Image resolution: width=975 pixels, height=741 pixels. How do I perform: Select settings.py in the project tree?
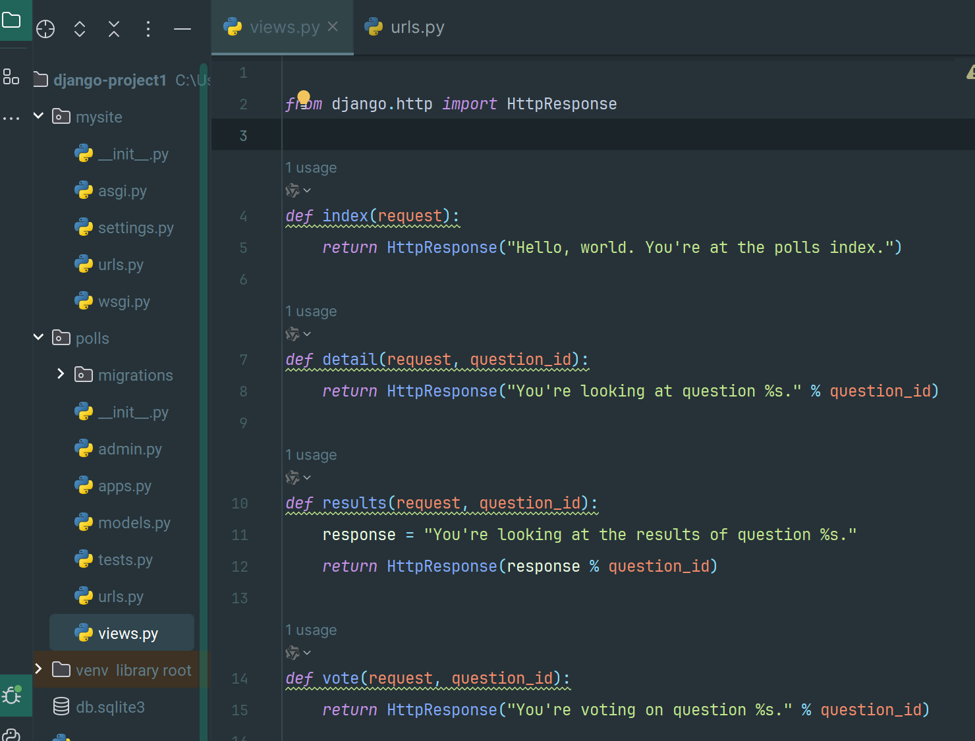point(136,228)
